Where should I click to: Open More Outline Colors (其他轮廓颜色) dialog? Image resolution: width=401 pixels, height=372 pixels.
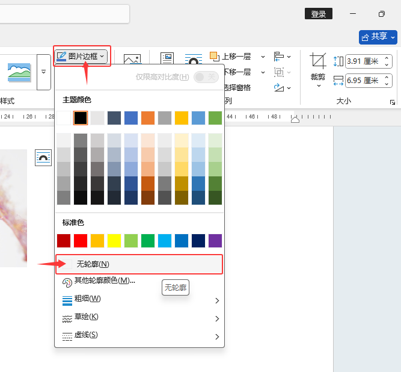tap(139, 281)
